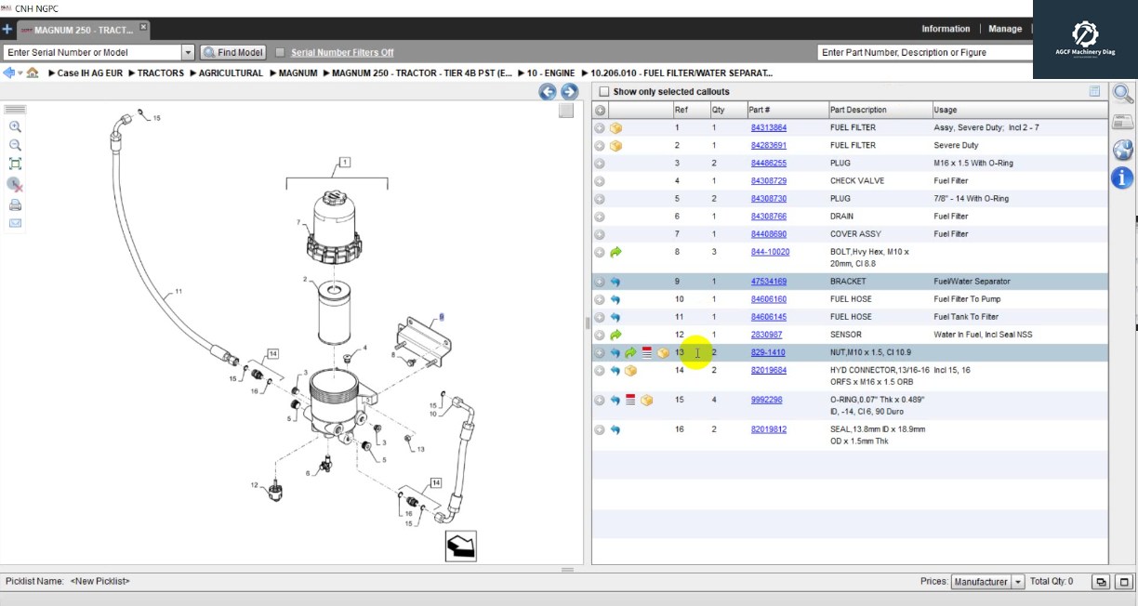Open part number 84308729 link

click(768, 181)
